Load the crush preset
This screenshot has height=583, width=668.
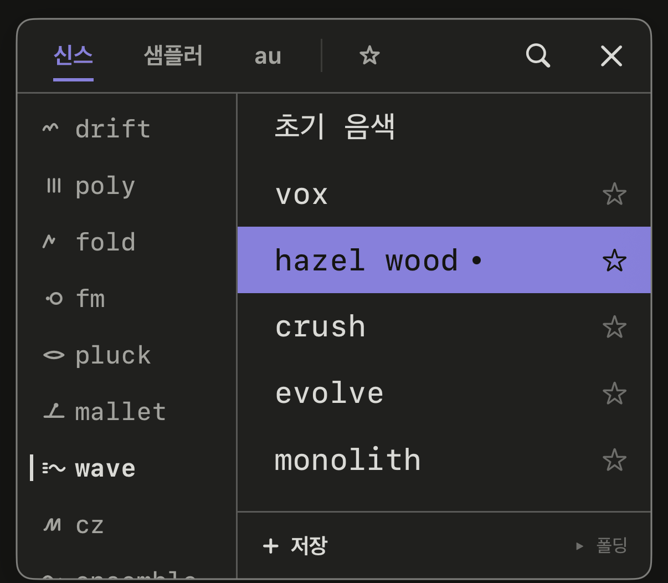[x=444, y=326]
